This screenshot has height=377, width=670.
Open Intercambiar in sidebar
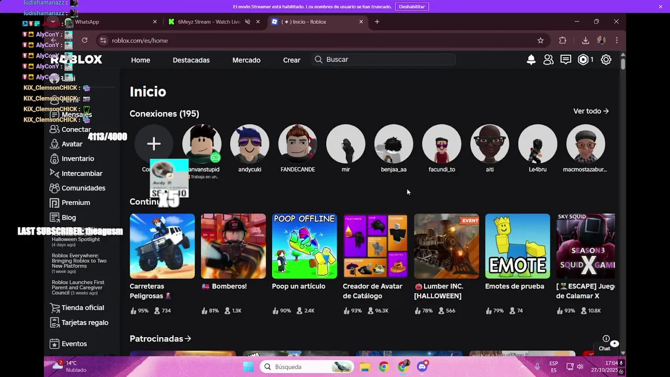[76, 173]
